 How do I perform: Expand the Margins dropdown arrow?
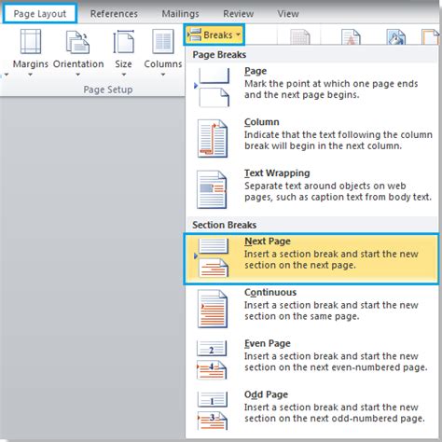(30, 75)
